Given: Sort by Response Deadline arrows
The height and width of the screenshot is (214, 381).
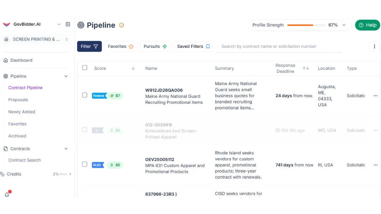Looking at the screenshot, I should click(x=306, y=68).
